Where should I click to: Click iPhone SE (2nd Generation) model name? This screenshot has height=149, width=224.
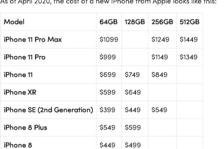coord(48,110)
